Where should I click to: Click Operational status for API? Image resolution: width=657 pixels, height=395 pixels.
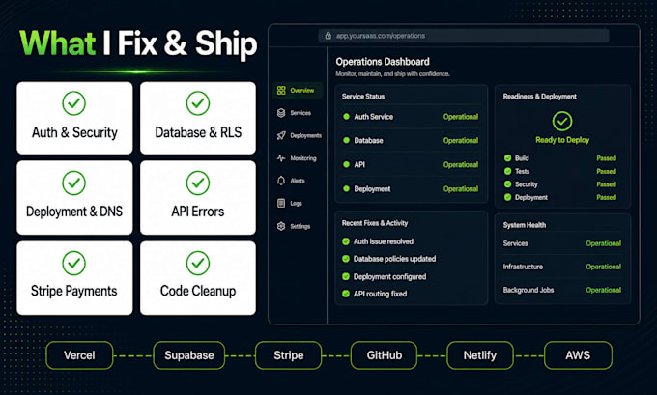[x=461, y=165]
